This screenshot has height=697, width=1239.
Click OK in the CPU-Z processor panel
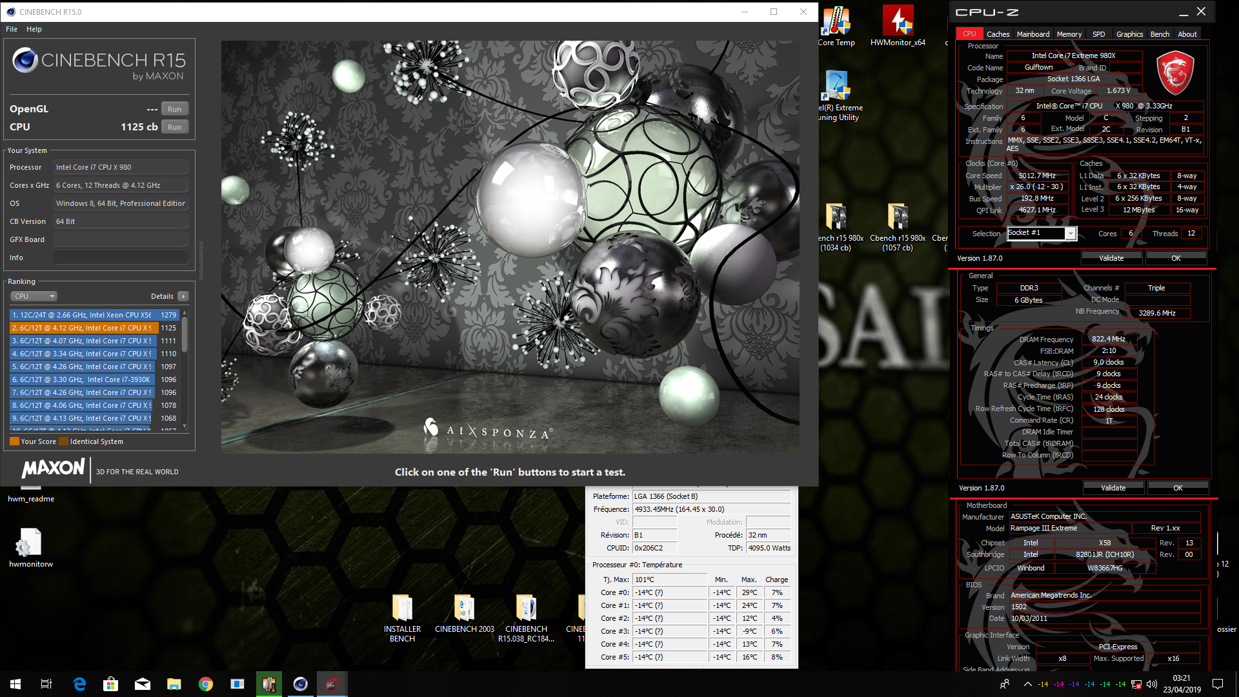point(1176,258)
